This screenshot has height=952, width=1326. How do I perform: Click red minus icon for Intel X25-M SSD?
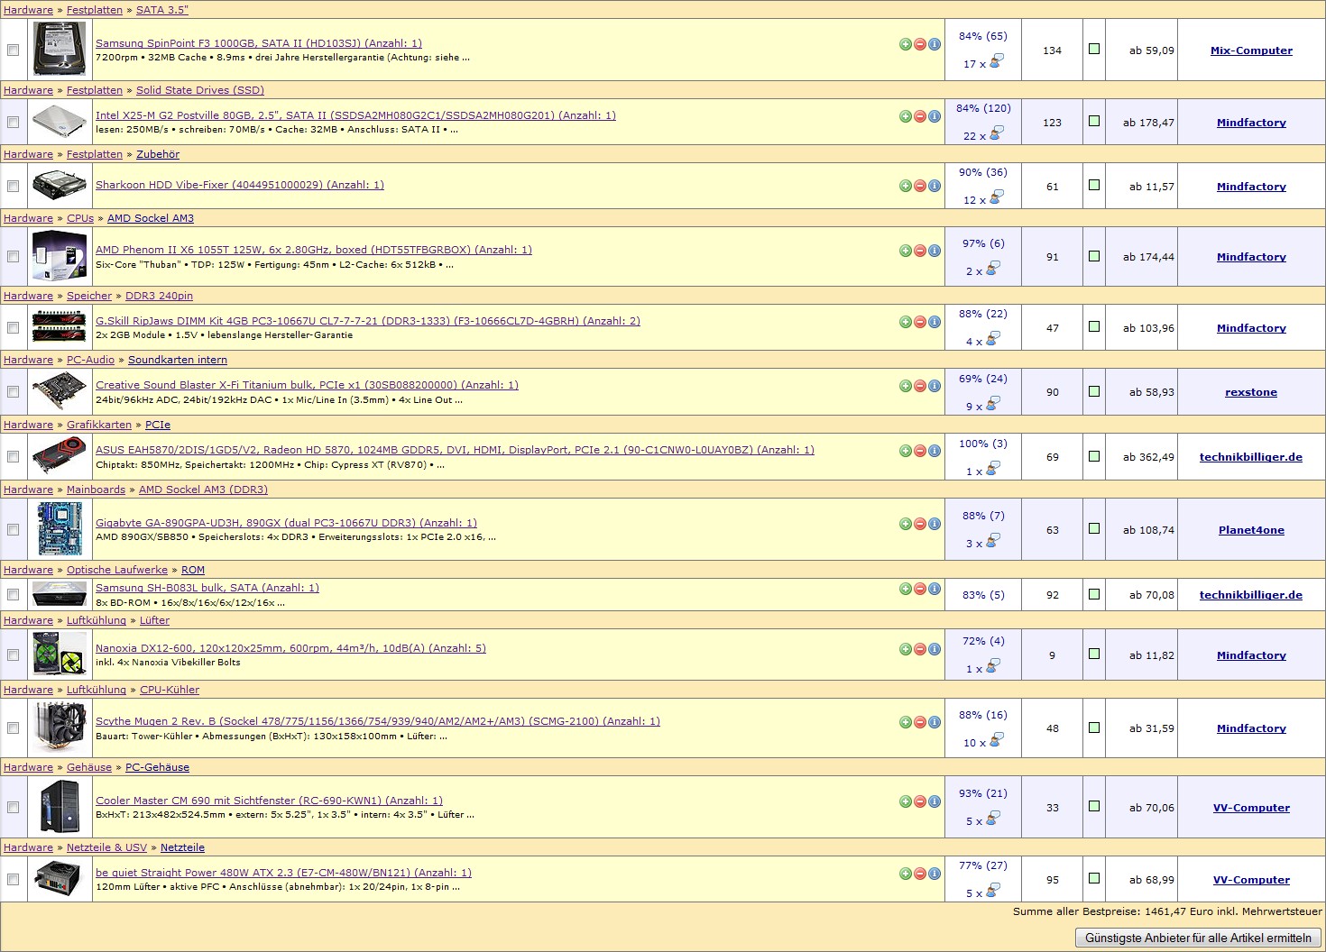(919, 116)
